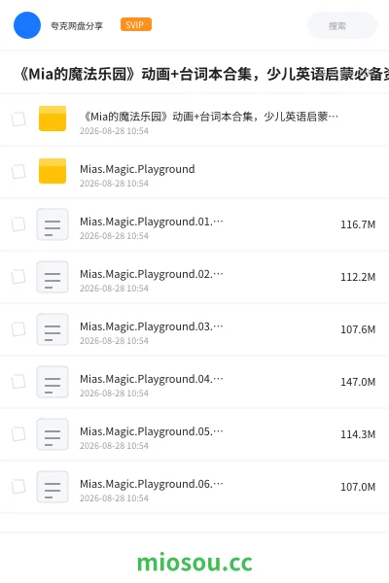This screenshot has height=583, width=389.
Task: Click file icon for Mias.Magic.Playground.02
Action: pos(53,277)
